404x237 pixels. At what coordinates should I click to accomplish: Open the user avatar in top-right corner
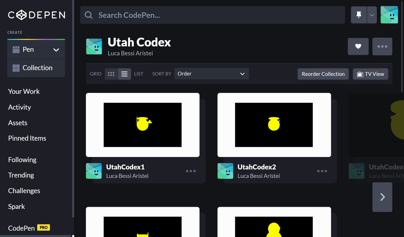tap(389, 15)
